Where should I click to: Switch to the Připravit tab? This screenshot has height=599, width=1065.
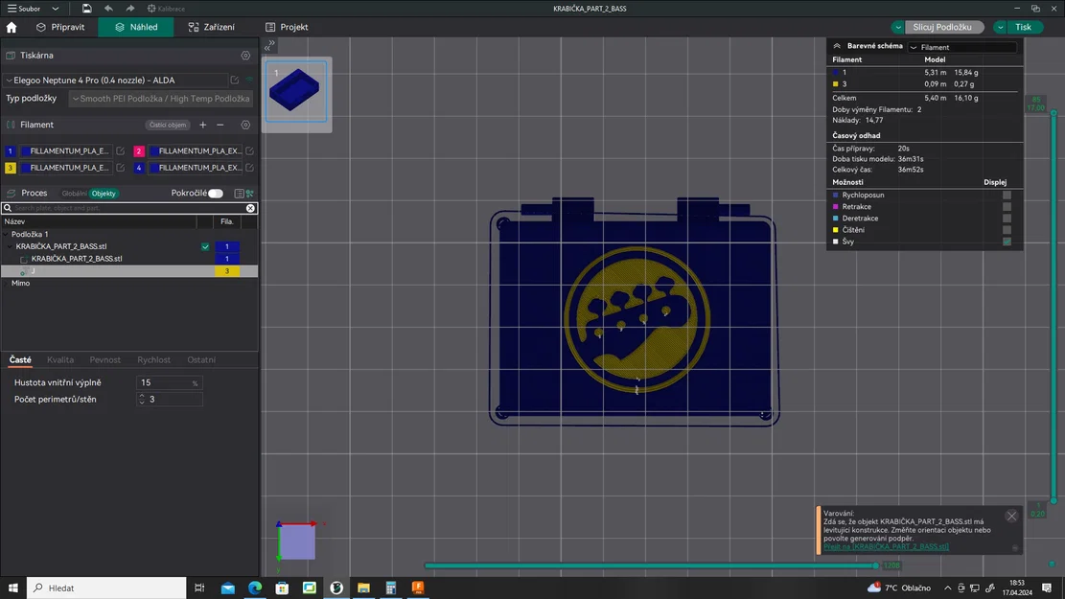[x=60, y=27]
